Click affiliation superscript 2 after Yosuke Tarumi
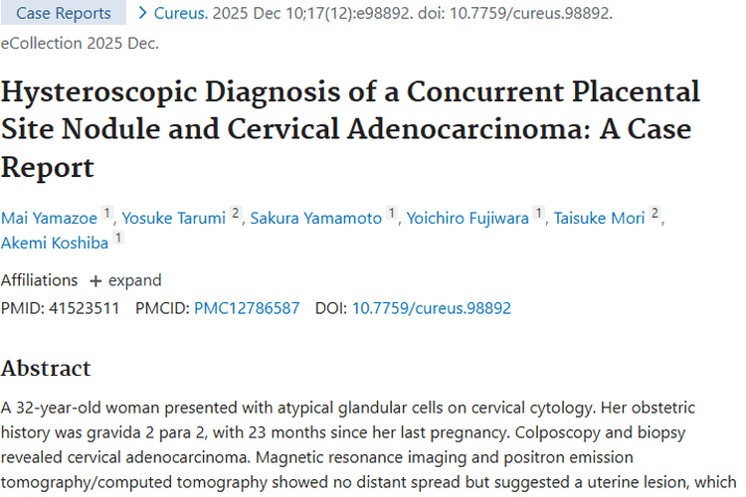Image resolution: width=746 pixels, height=497 pixels. pos(236,214)
